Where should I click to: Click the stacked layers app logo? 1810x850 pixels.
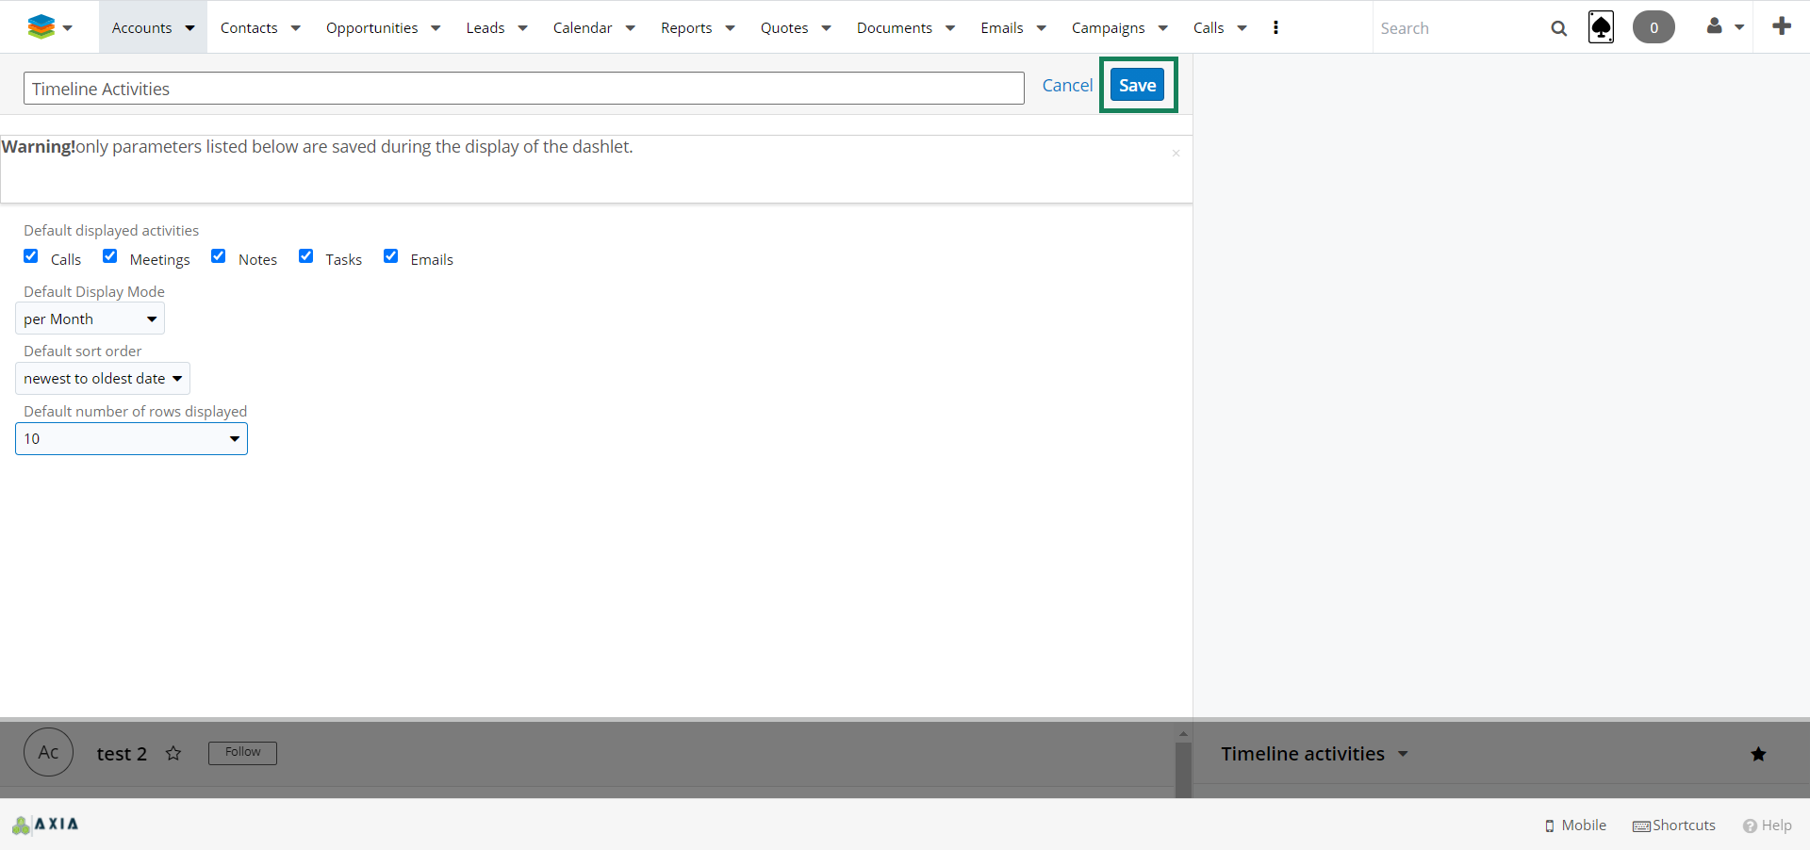(x=41, y=27)
